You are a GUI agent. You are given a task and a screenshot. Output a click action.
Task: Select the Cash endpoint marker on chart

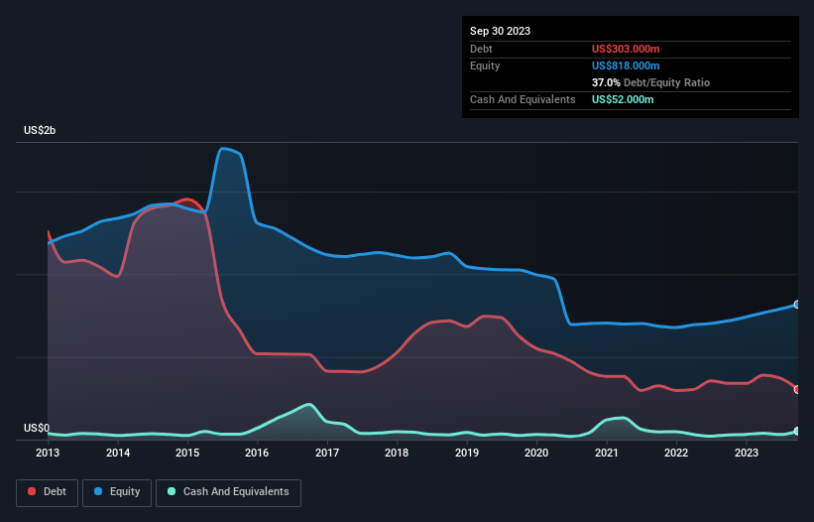(797, 431)
